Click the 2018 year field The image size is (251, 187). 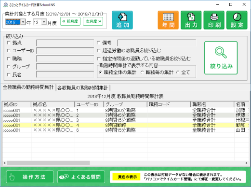[x=13, y=22]
